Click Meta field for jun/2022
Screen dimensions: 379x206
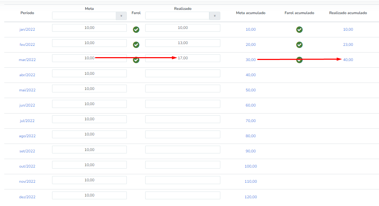tap(89, 104)
